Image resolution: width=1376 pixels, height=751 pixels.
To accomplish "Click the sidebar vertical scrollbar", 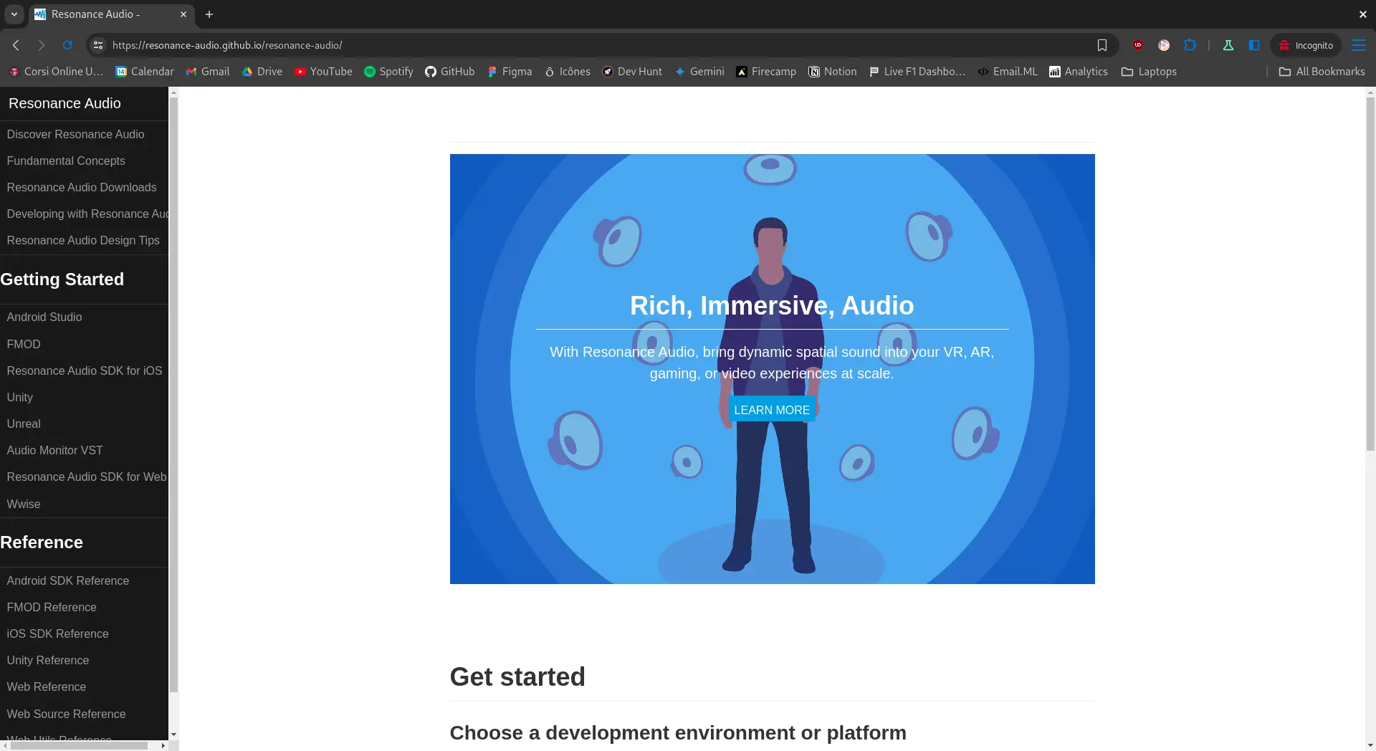I will coord(173,394).
